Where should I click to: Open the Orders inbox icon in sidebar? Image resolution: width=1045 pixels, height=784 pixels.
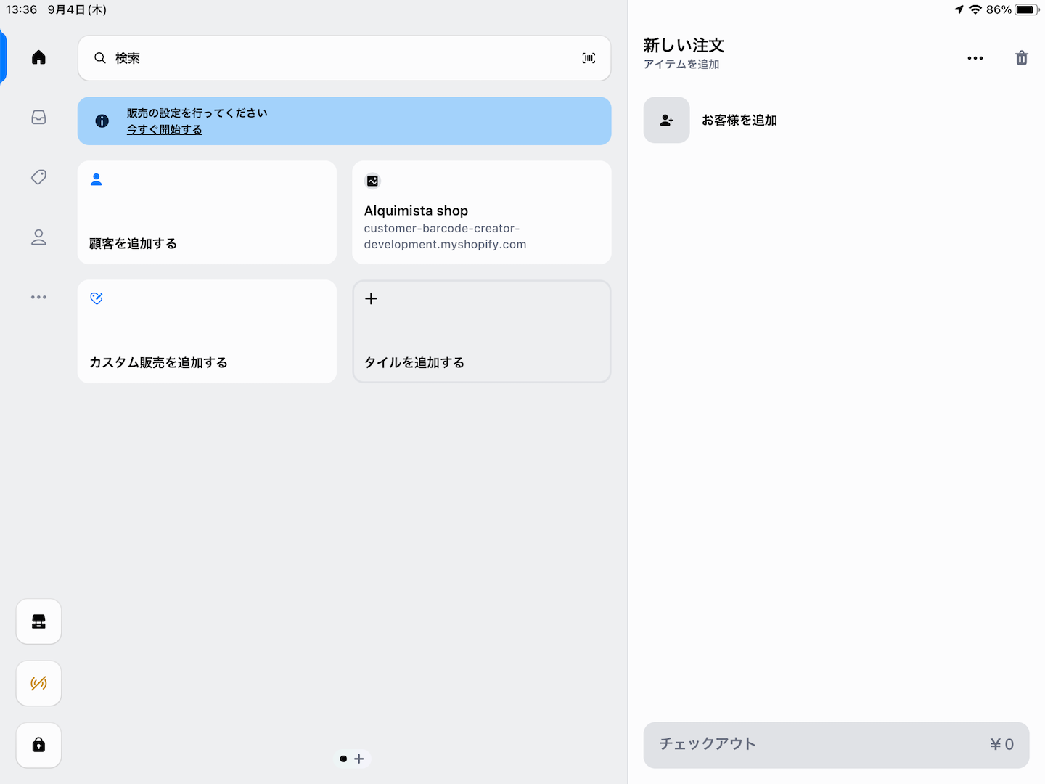[x=38, y=118]
